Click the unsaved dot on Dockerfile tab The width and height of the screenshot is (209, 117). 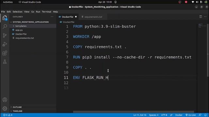point(76,17)
